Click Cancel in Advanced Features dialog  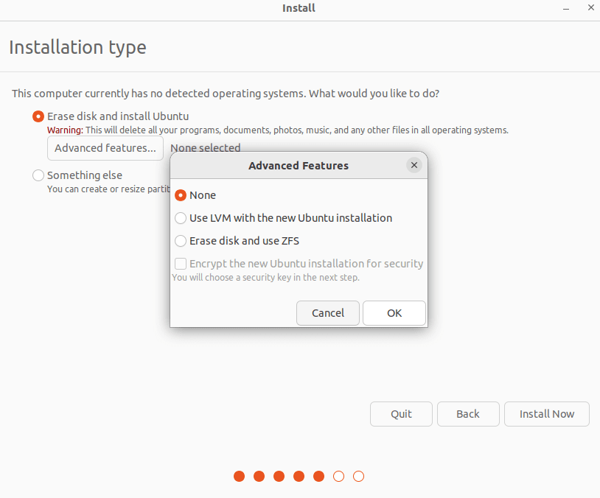pyautogui.click(x=328, y=313)
